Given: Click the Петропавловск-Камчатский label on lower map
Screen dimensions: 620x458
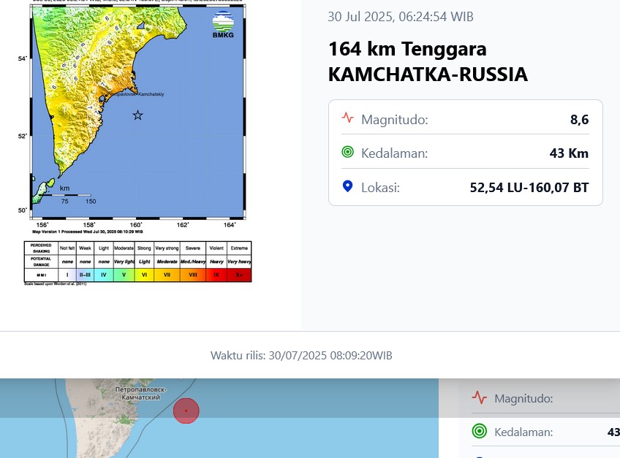Looking at the screenshot, I should point(141,394).
